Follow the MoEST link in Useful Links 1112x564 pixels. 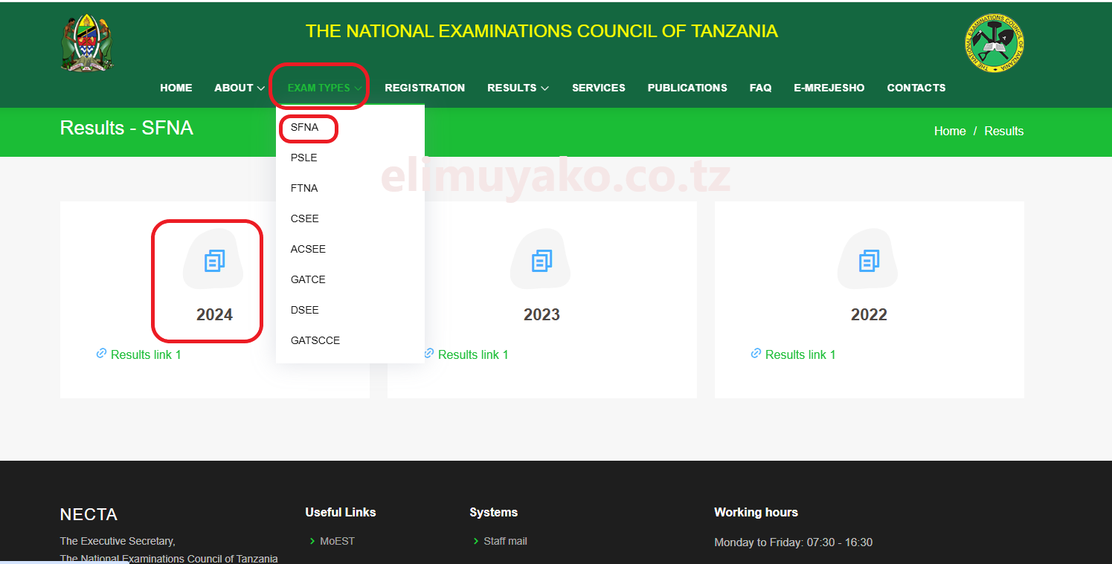coord(336,541)
